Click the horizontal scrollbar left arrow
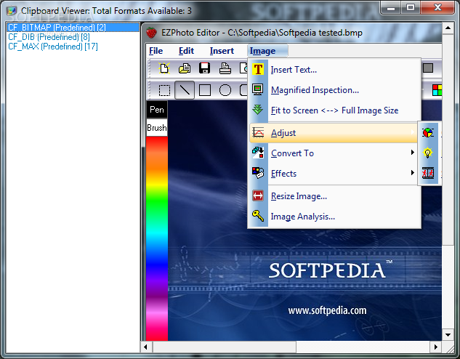Viewport: 460px width, 359px height. click(146, 347)
